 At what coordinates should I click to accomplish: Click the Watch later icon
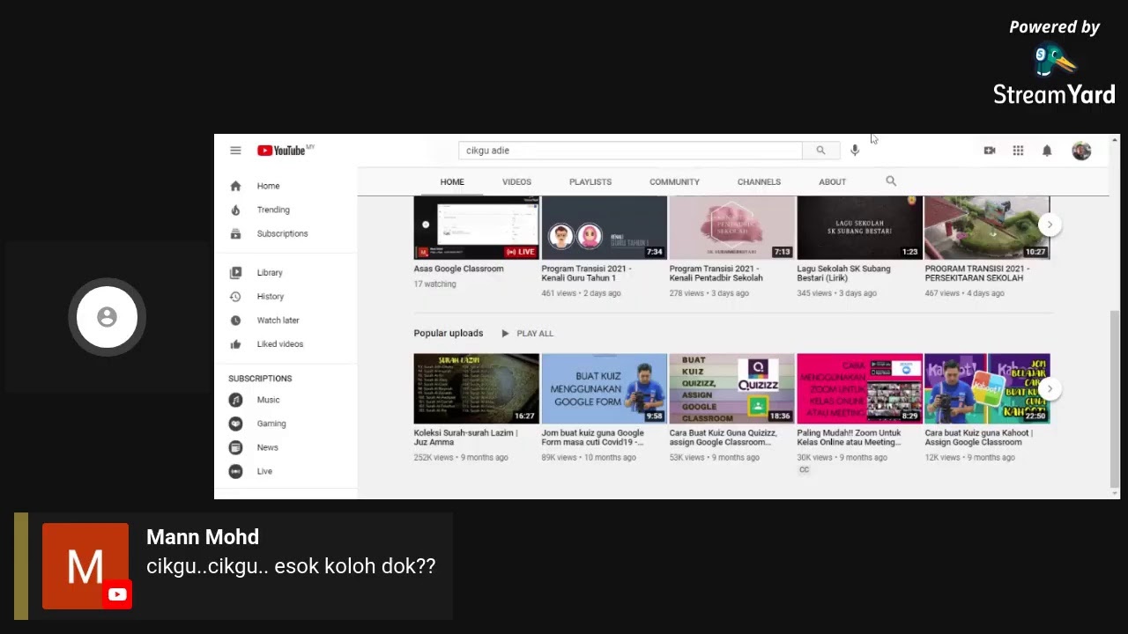[235, 321]
